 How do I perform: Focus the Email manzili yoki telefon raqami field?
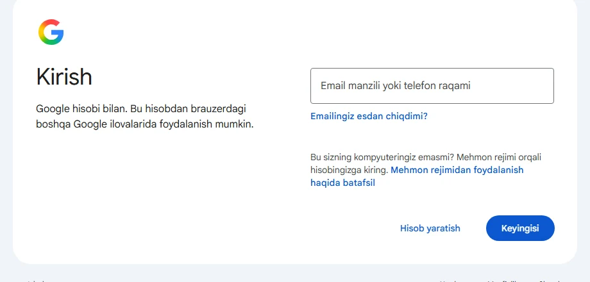point(432,86)
